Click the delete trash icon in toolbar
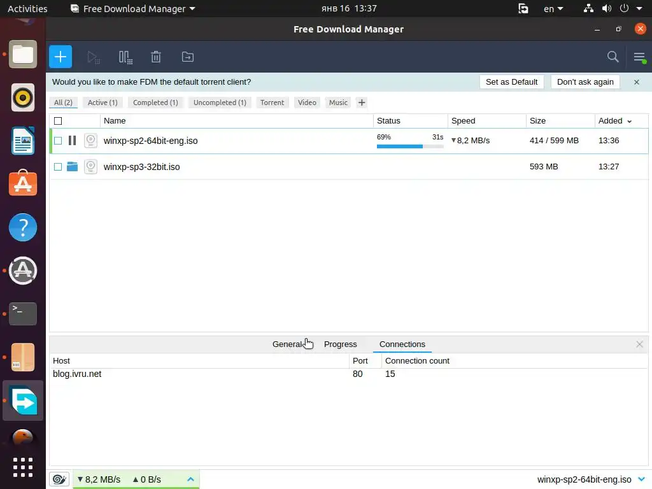The width and height of the screenshot is (652, 489). tap(156, 57)
